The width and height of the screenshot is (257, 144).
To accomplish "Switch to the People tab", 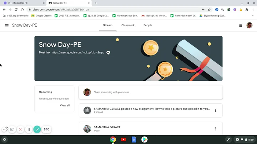I will (148, 25).
